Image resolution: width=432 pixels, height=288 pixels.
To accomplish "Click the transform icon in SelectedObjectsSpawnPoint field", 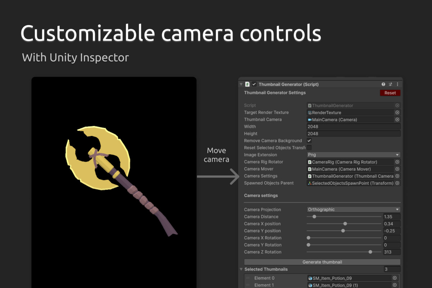I will pos(309,183).
